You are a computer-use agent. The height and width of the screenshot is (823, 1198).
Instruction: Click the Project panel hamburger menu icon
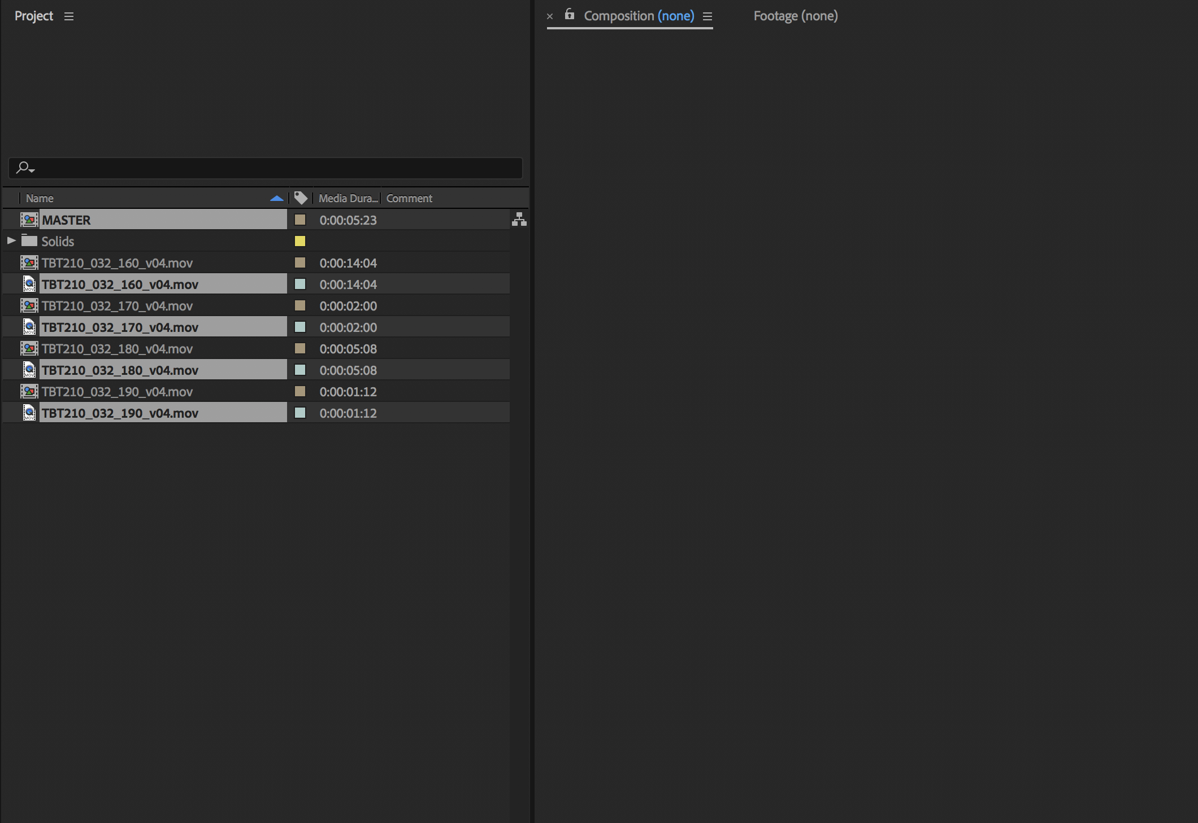tap(68, 16)
